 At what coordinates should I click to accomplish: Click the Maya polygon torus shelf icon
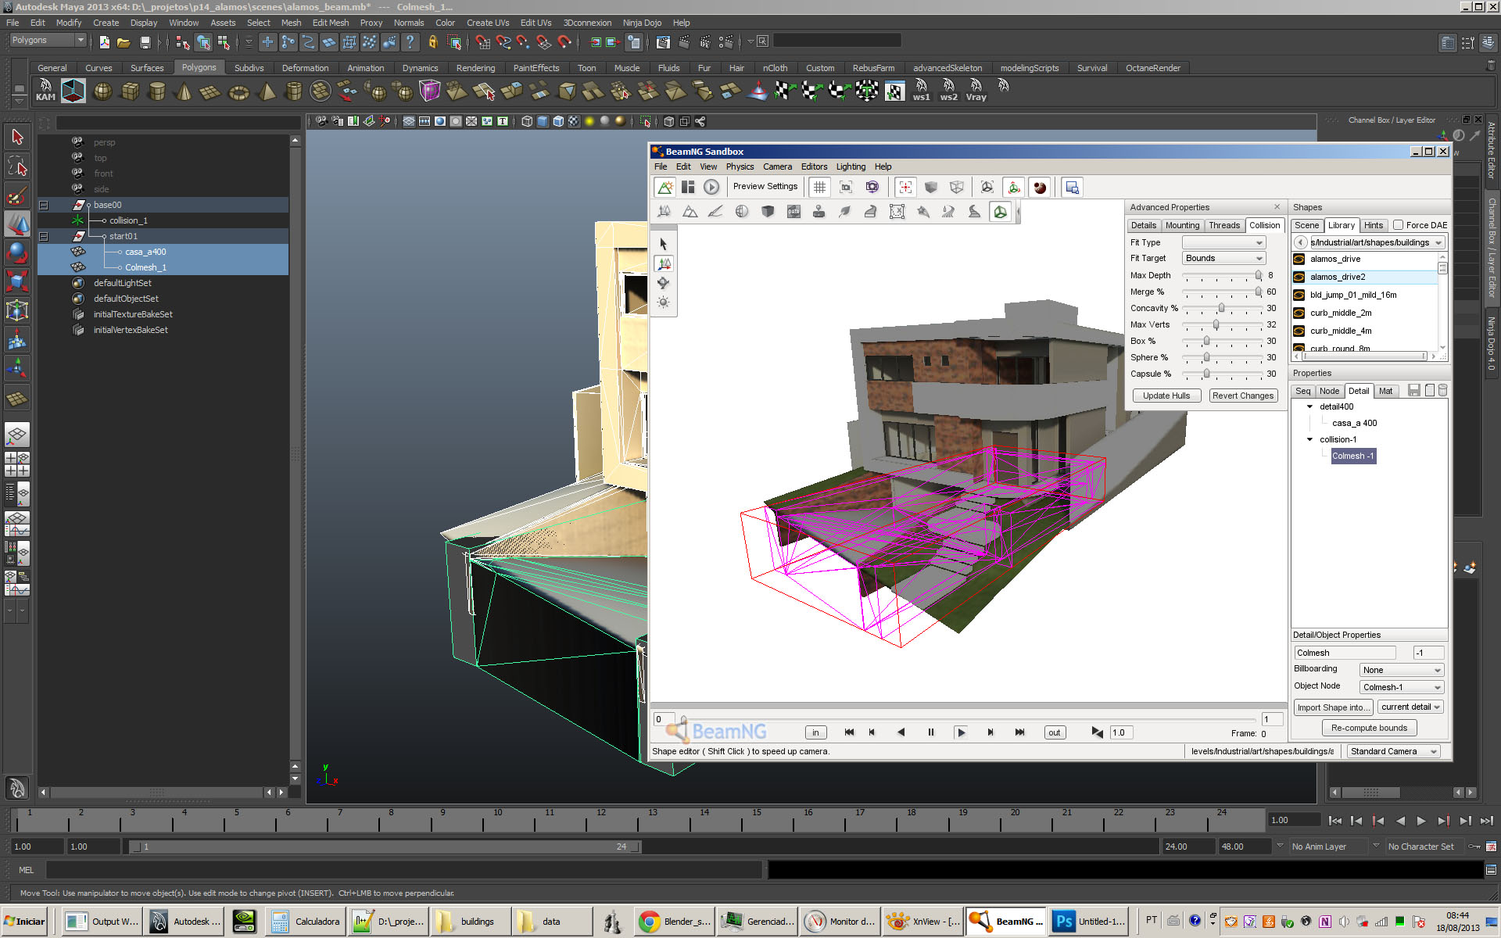tap(238, 93)
